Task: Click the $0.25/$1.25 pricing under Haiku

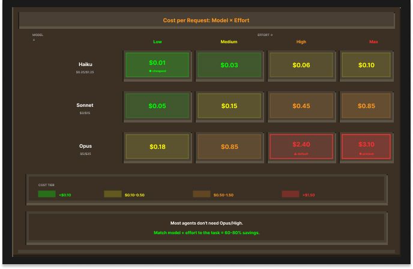Action: (85, 72)
